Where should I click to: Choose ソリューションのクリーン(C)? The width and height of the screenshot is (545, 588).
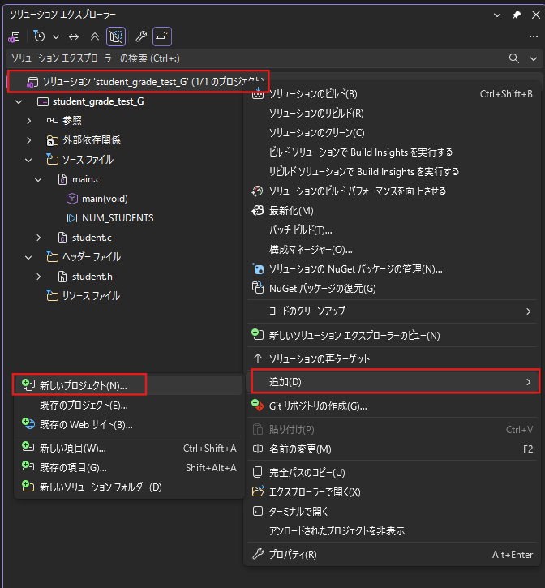(393, 133)
